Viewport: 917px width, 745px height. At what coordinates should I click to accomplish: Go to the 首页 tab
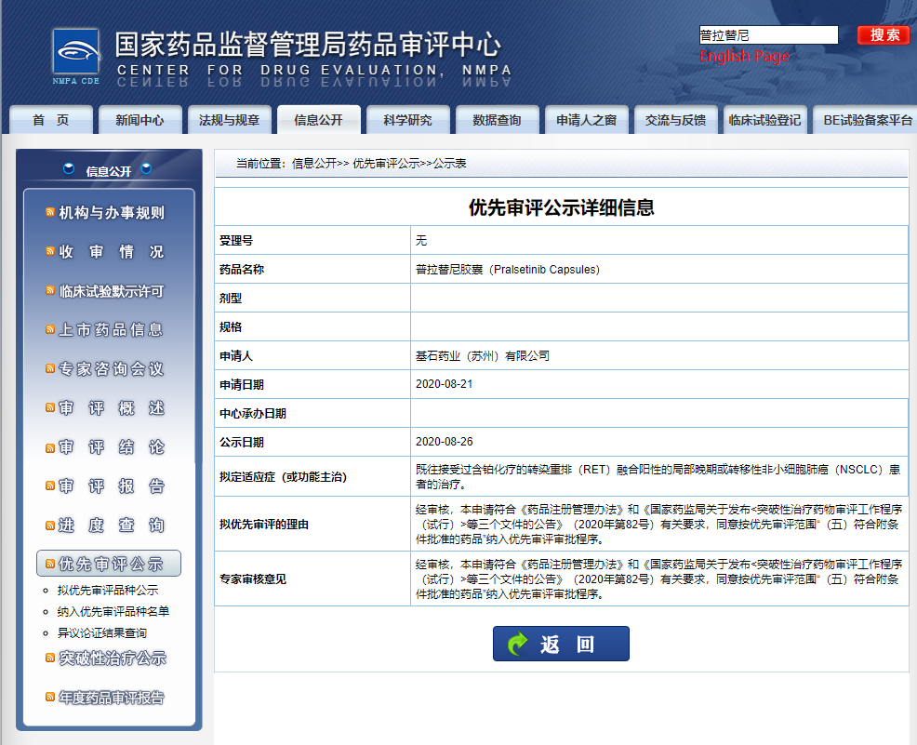tap(50, 120)
